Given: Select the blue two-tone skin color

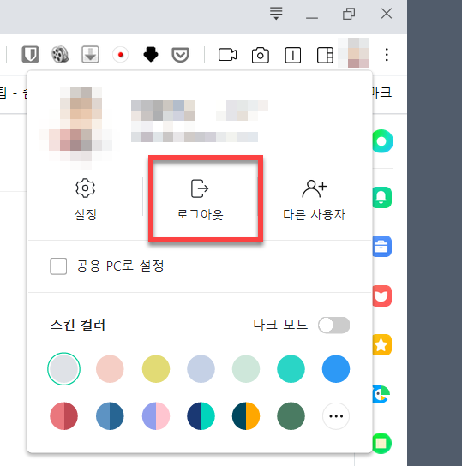Looking at the screenshot, I should click(x=110, y=416).
